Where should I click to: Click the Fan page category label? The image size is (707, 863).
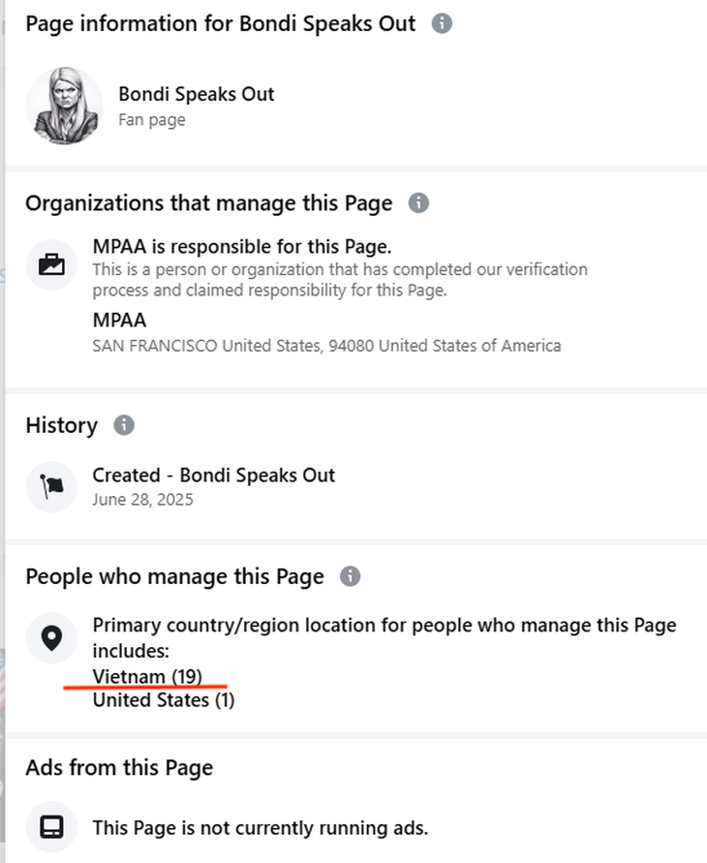151,120
